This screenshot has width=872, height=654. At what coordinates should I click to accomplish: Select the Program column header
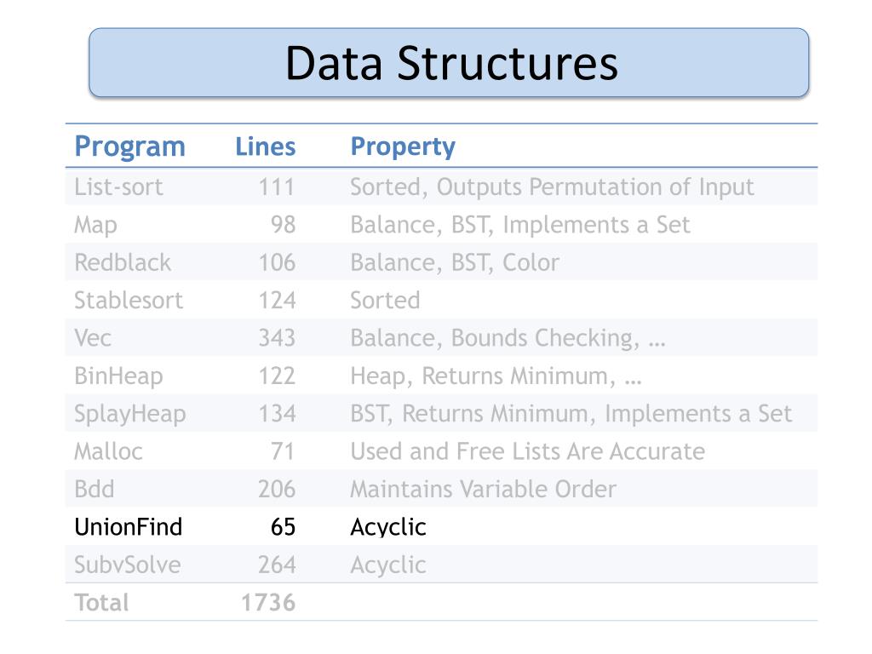(x=129, y=146)
